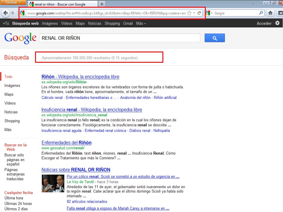Open the 'Nefropatía' sitelink
The height and width of the screenshot is (212, 283).
[x=162, y=130]
